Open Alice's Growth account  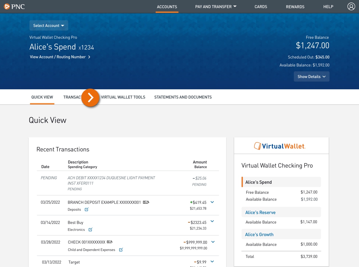259,234
